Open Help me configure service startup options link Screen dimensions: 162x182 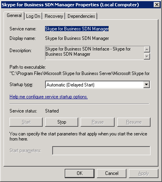click(x=49, y=97)
